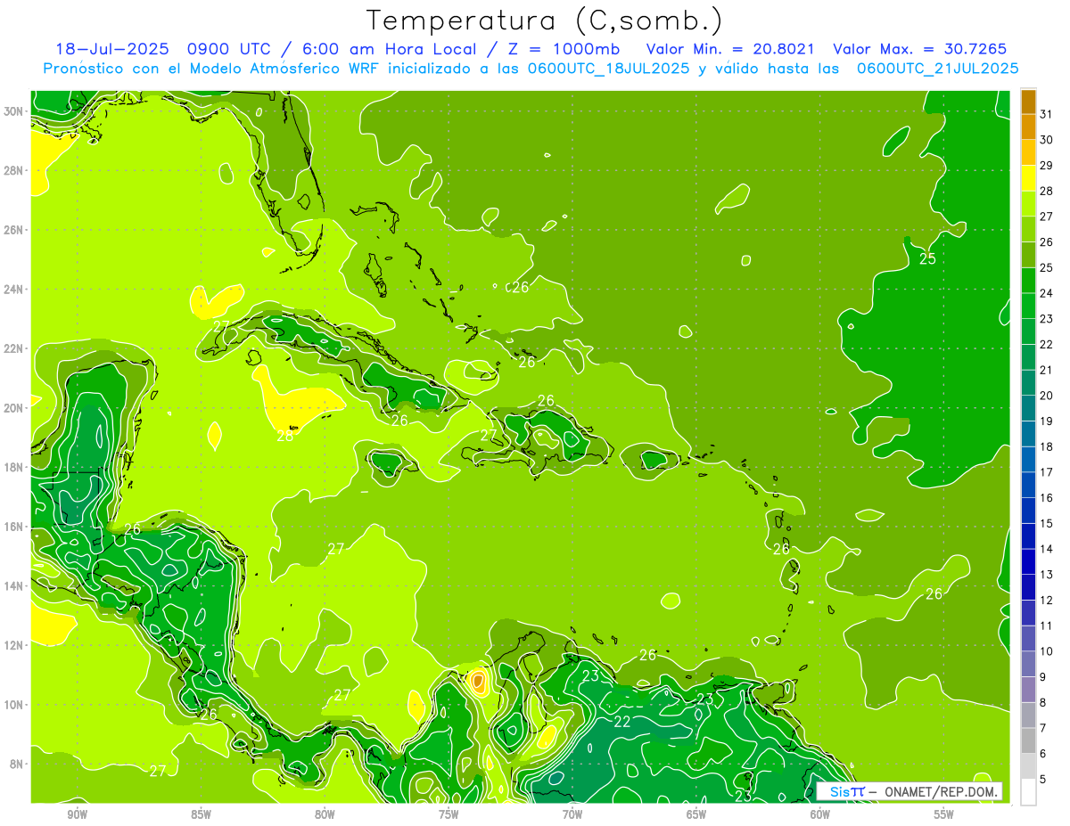Viewport: 1070px width, 826px height.
Task: Click the color scale label 6
Action: pos(1043,754)
